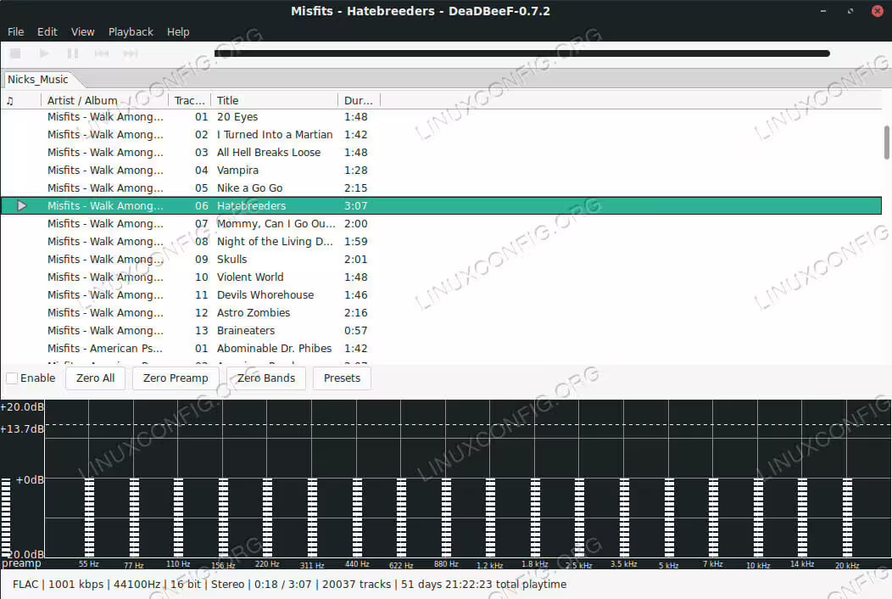Select the track Abominable Dr. Phibes
Viewport: 892px width, 599px height.
pos(442,349)
